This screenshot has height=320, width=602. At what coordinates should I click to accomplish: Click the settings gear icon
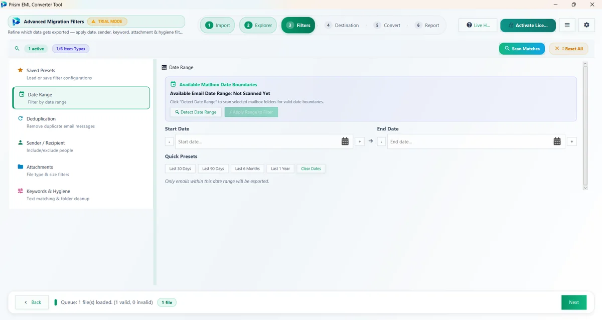[x=587, y=25]
